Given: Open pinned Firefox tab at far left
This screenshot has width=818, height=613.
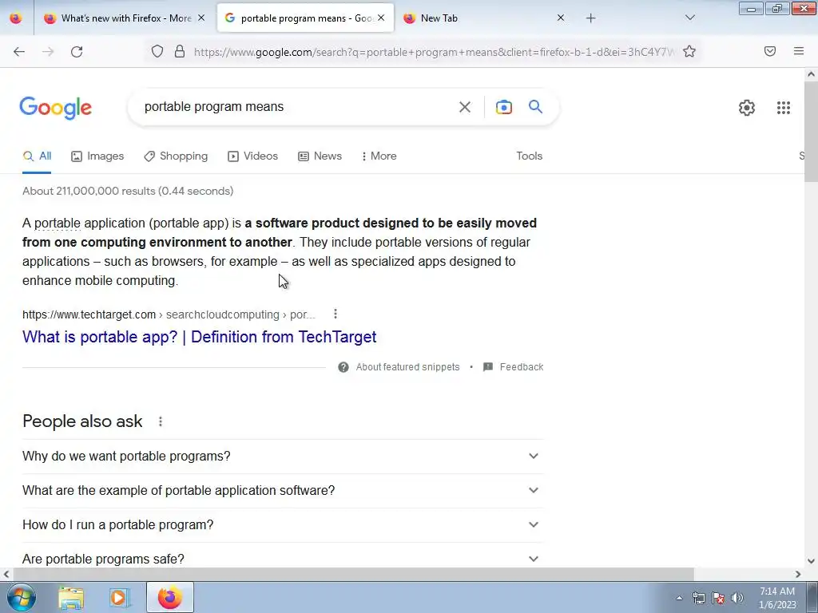Looking at the screenshot, I should click(x=16, y=18).
